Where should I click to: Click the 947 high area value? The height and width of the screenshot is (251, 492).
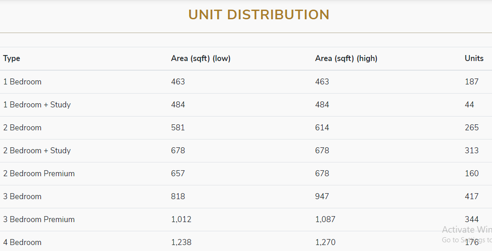(x=322, y=196)
